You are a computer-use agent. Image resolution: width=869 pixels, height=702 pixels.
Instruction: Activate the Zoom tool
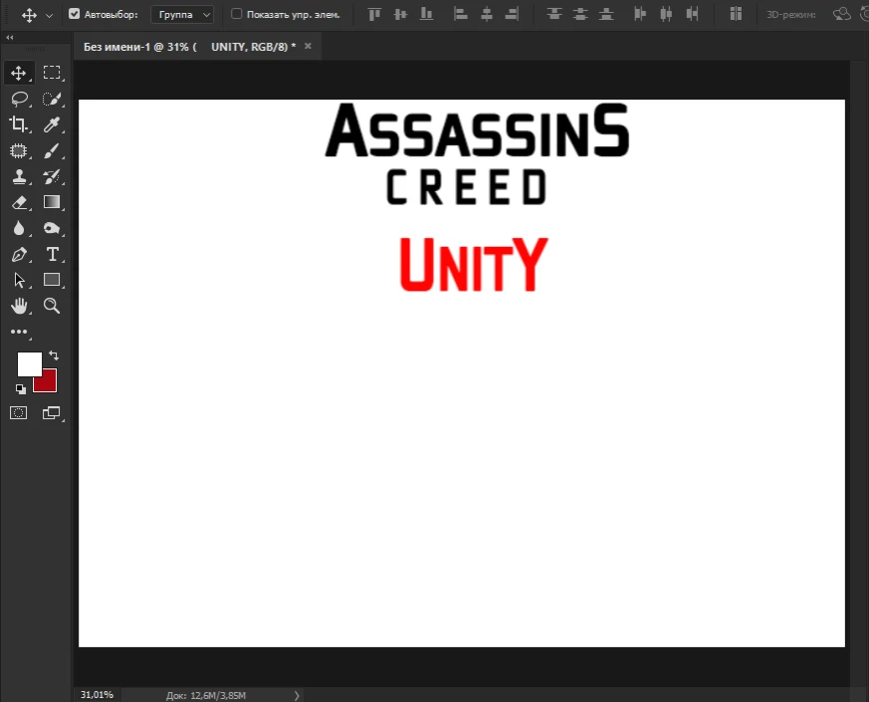point(52,306)
